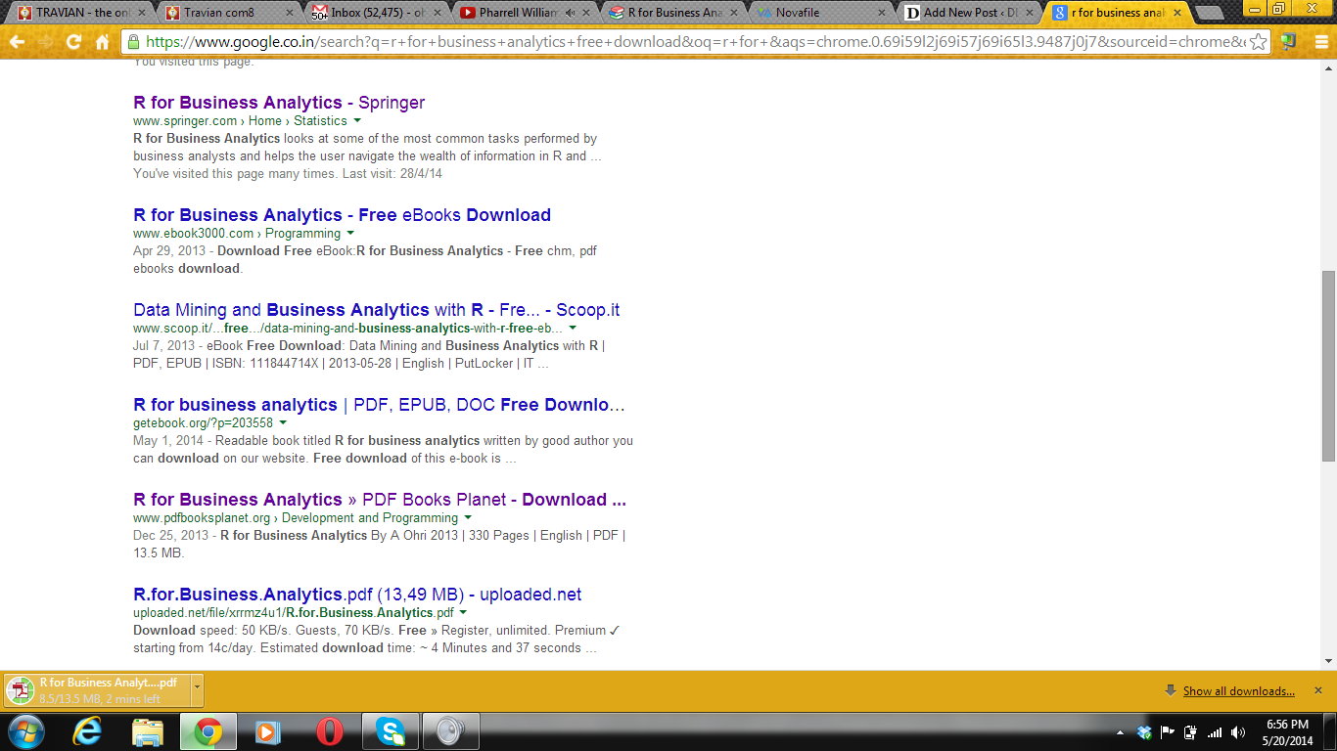The width and height of the screenshot is (1337, 751).
Task: Launch Skype from the taskbar
Action: 390,731
